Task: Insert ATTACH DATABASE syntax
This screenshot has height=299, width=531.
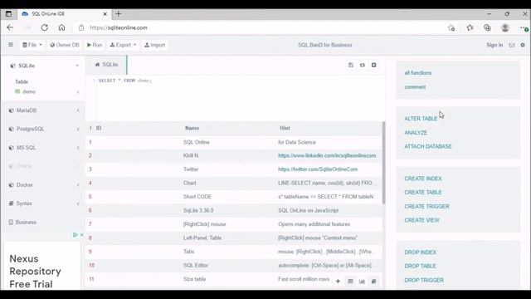Action: pyautogui.click(x=428, y=146)
